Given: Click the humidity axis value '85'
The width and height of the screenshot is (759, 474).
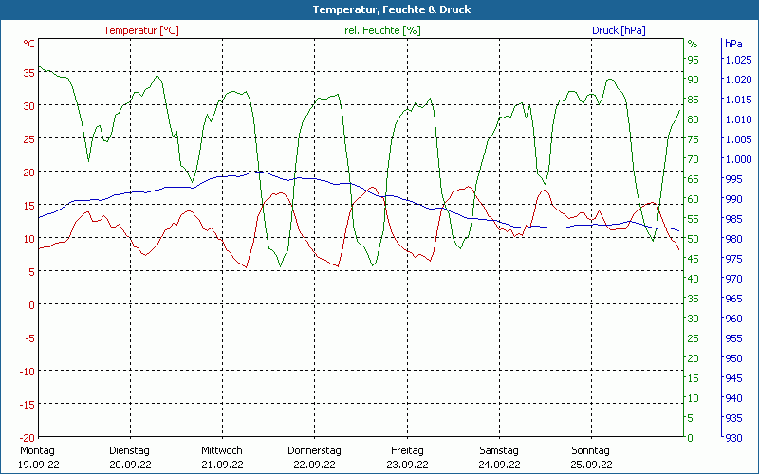Looking at the screenshot, I should coord(694,100).
